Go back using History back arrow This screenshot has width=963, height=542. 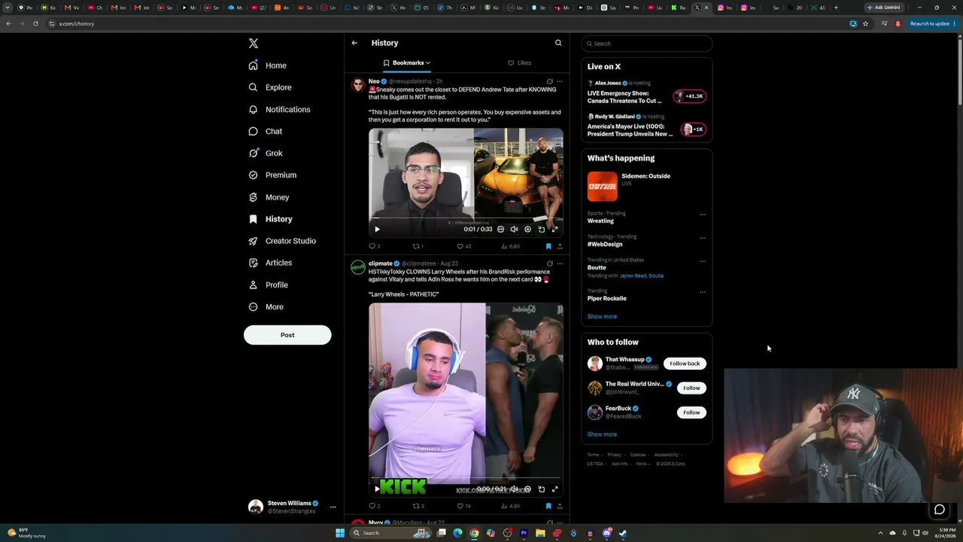click(354, 43)
